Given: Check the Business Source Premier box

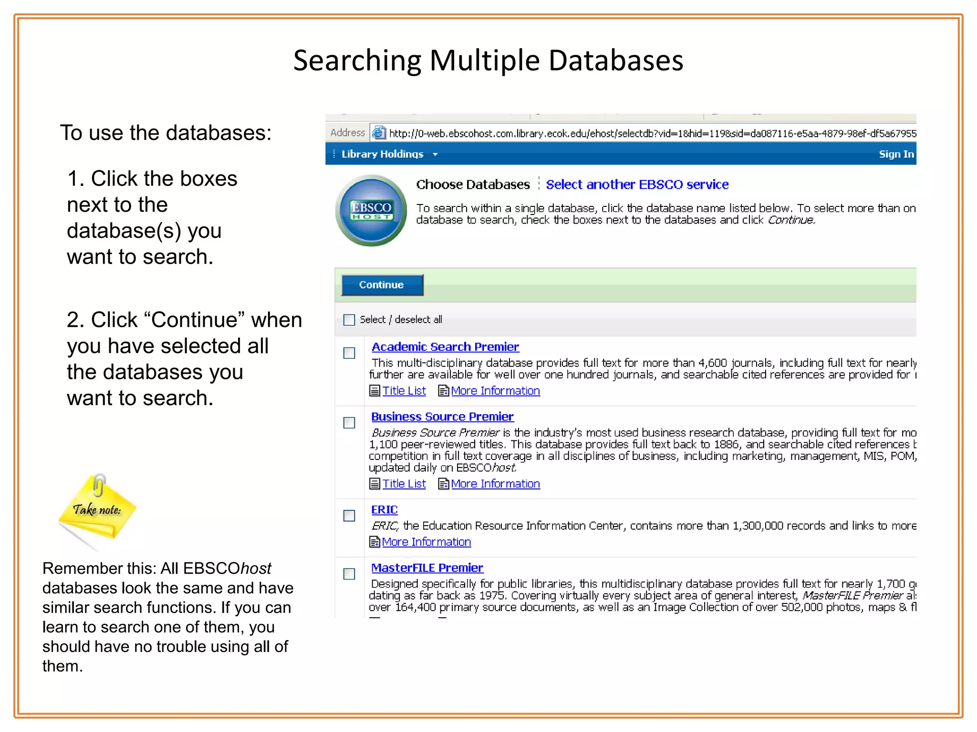Looking at the screenshot, I should (x=349, y=423).
